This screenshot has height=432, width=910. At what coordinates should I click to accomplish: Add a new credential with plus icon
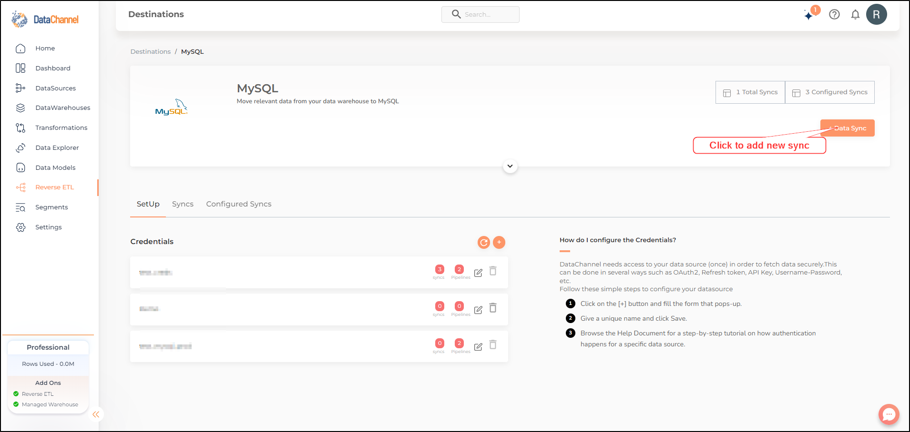[499, 242]
